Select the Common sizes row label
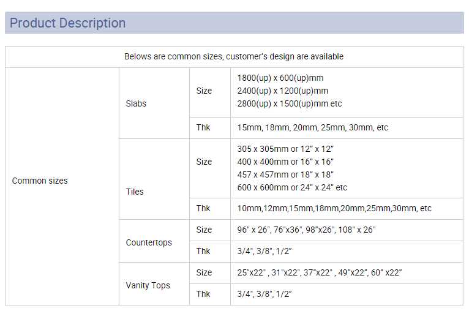 40,181
